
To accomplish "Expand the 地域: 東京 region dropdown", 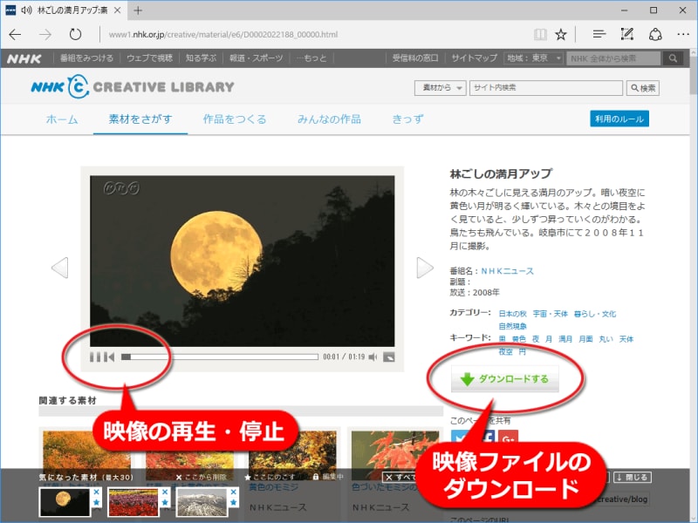I will point(533,58).
